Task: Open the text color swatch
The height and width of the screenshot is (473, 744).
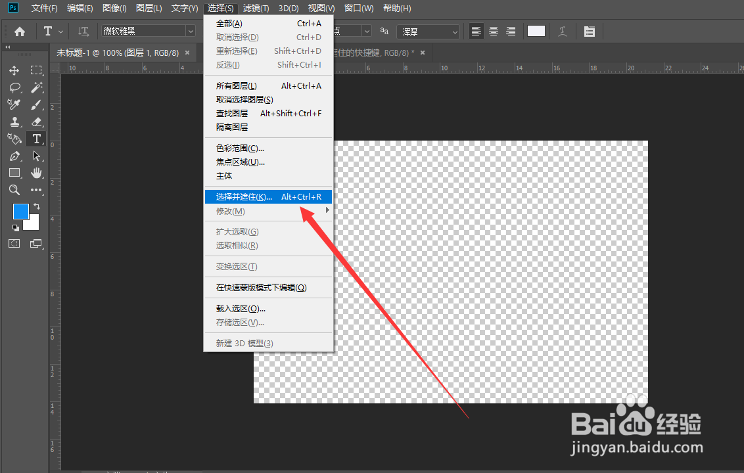Action: pyautogui.click(x=536, y=31)
